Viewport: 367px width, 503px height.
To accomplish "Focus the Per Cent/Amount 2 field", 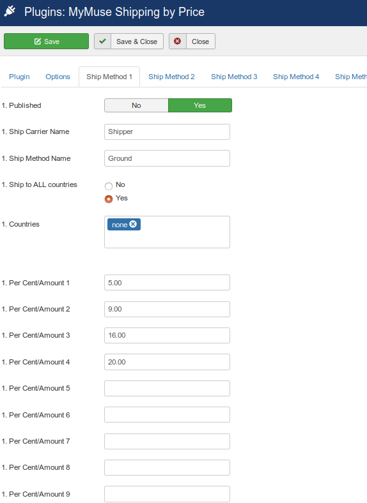I will (167, 309).
